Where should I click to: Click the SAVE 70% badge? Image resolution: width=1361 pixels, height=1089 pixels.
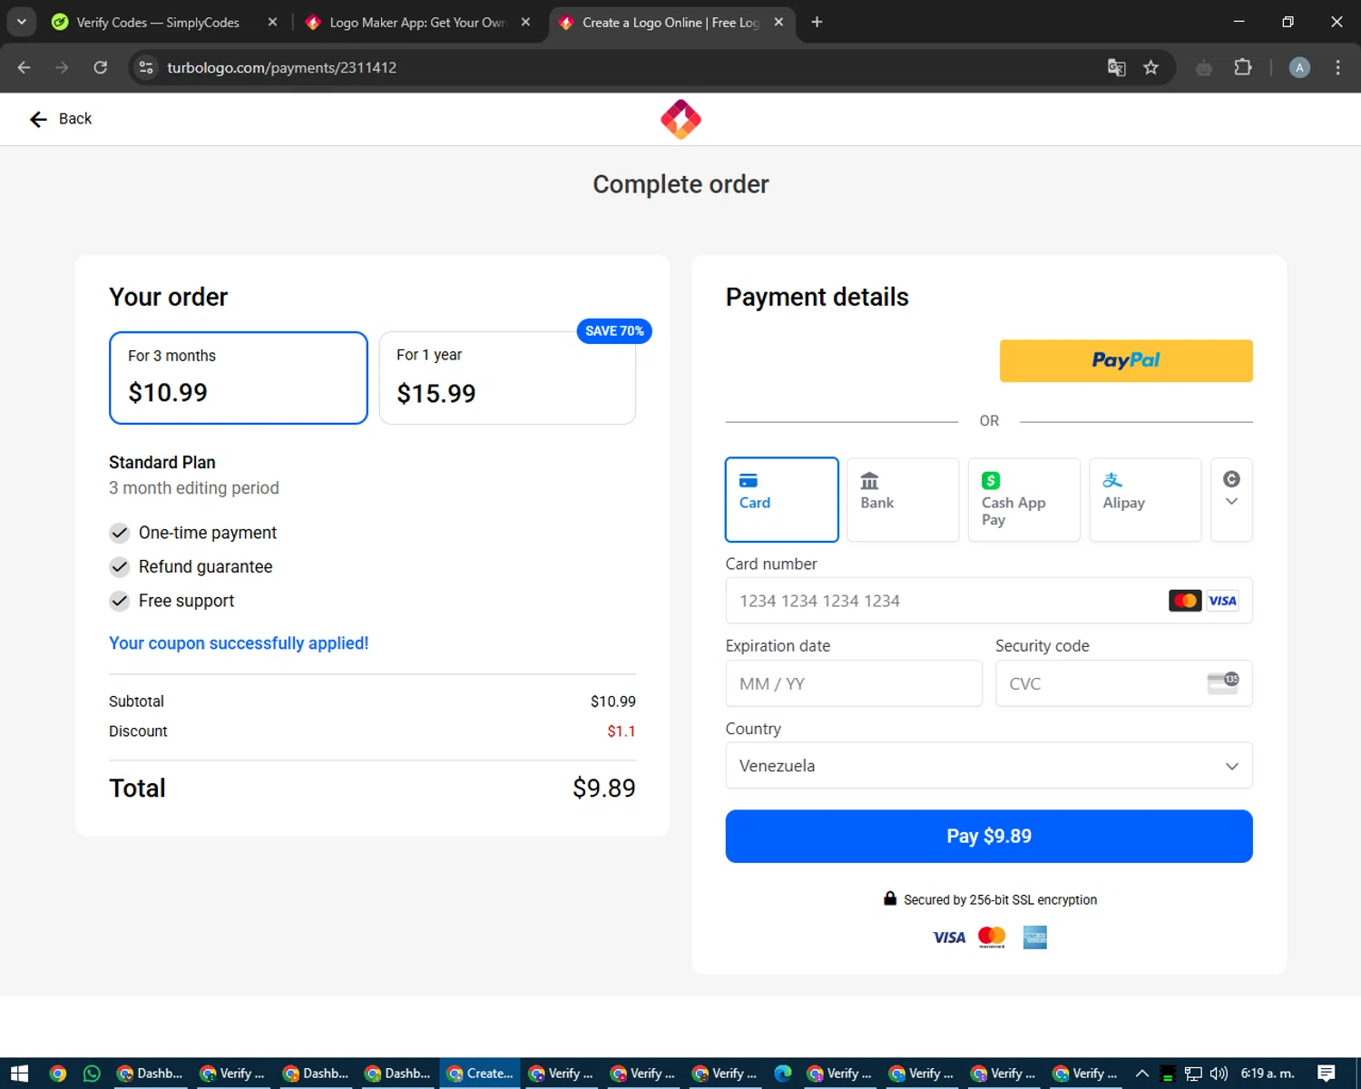614,331
